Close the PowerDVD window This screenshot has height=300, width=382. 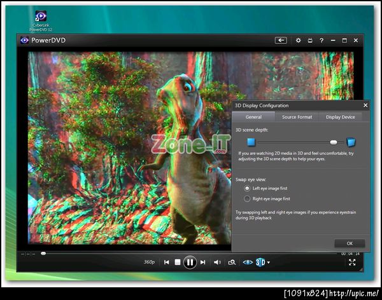point(356,41)
